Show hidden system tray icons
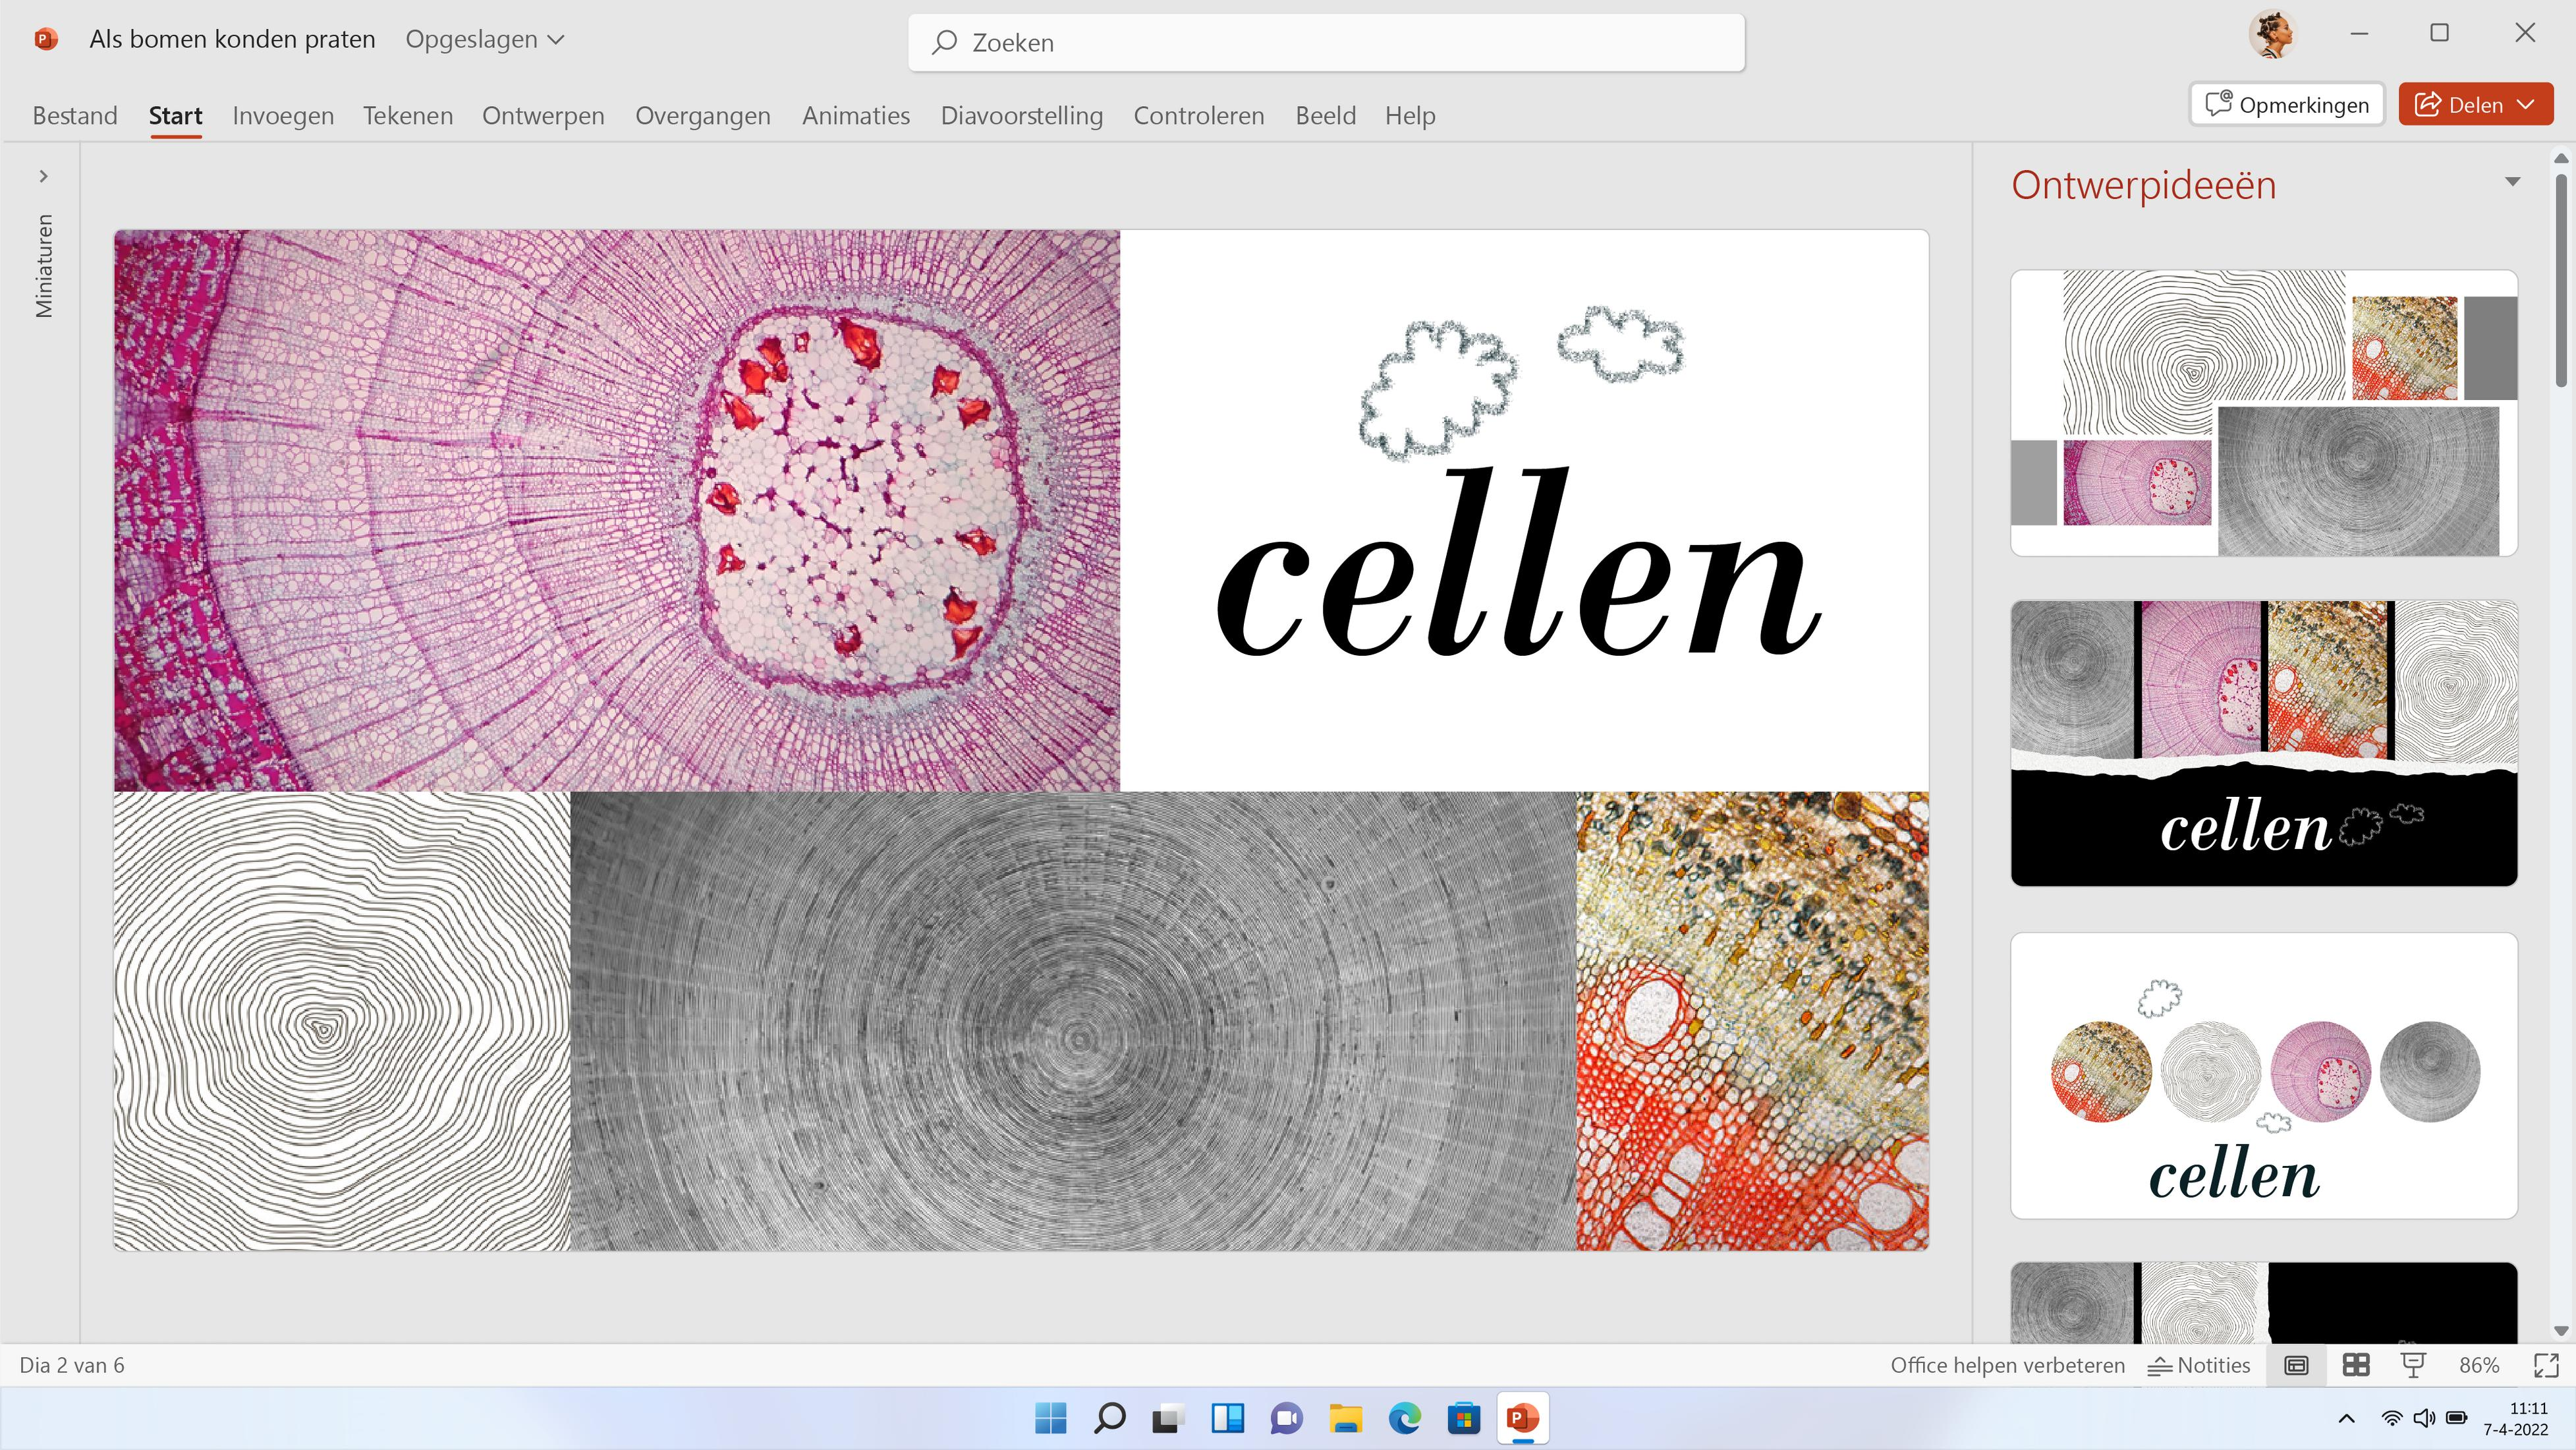 coord(2347,1418)
